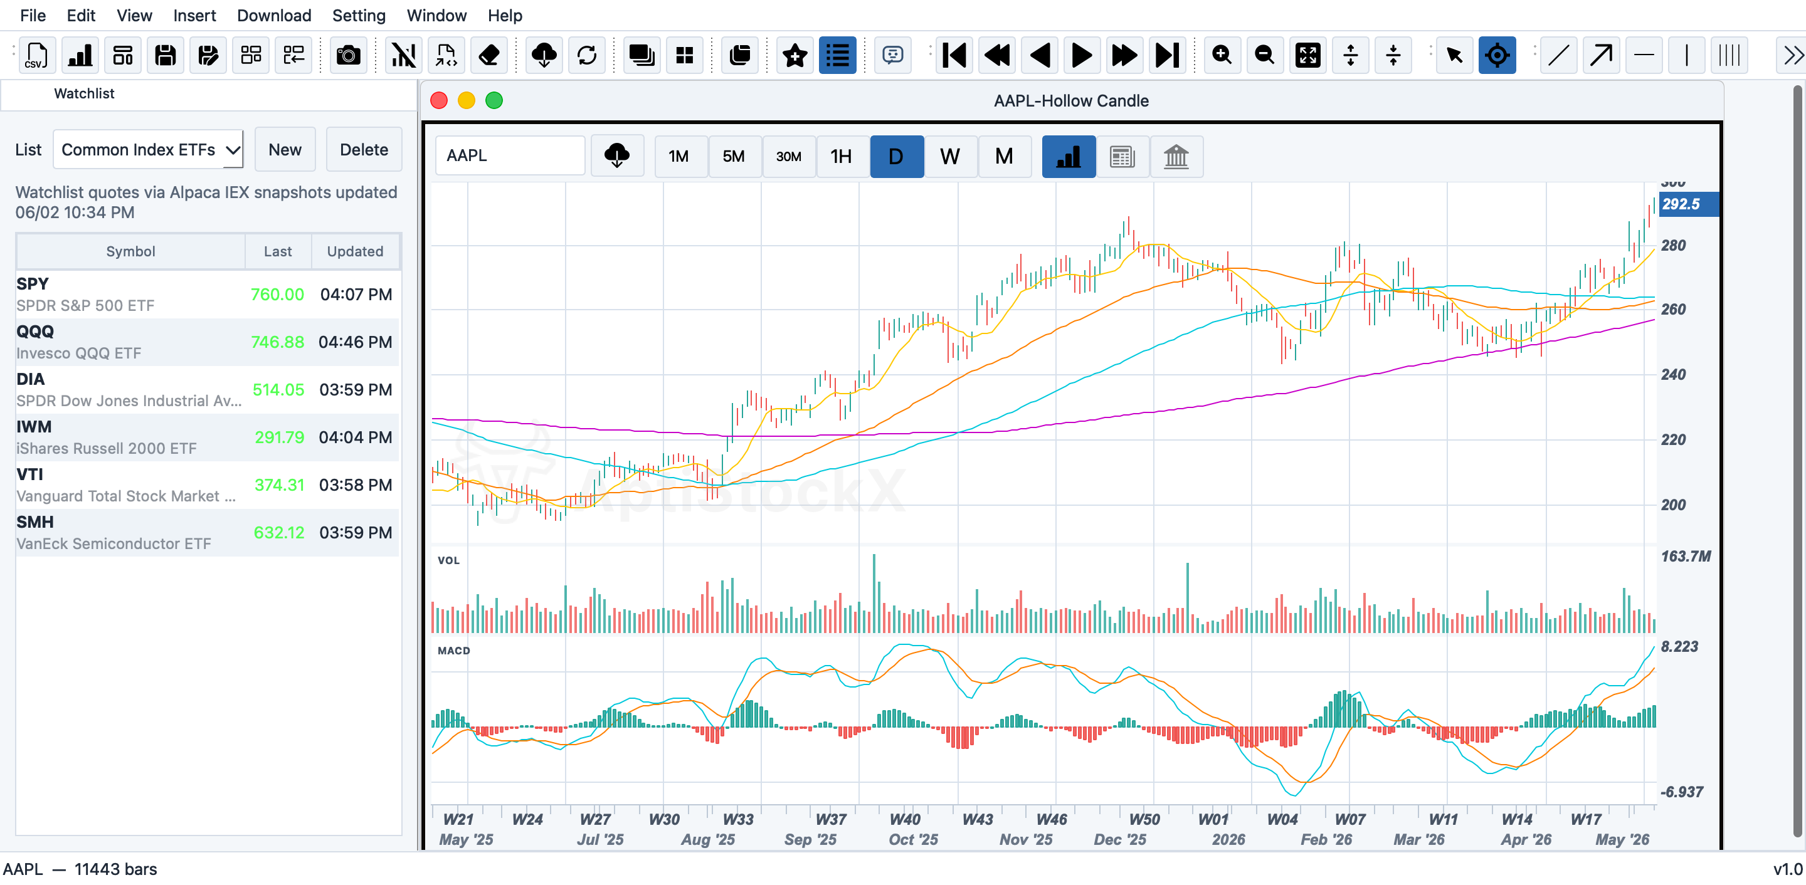Image resolution: width=1806 pixels, height=885 pixels.
Task: Click the chart's cloud download button
Action: pyautogui.click(x=617, y=155)
